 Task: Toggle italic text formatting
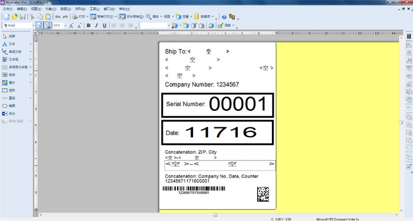pyautogui.click(x=96, y=25)
